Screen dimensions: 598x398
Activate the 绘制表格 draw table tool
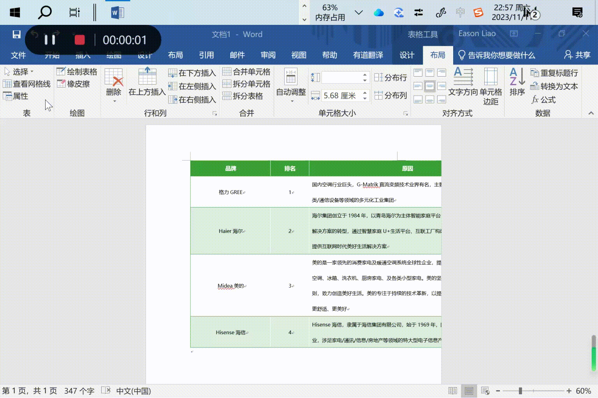tap(77, 72)
